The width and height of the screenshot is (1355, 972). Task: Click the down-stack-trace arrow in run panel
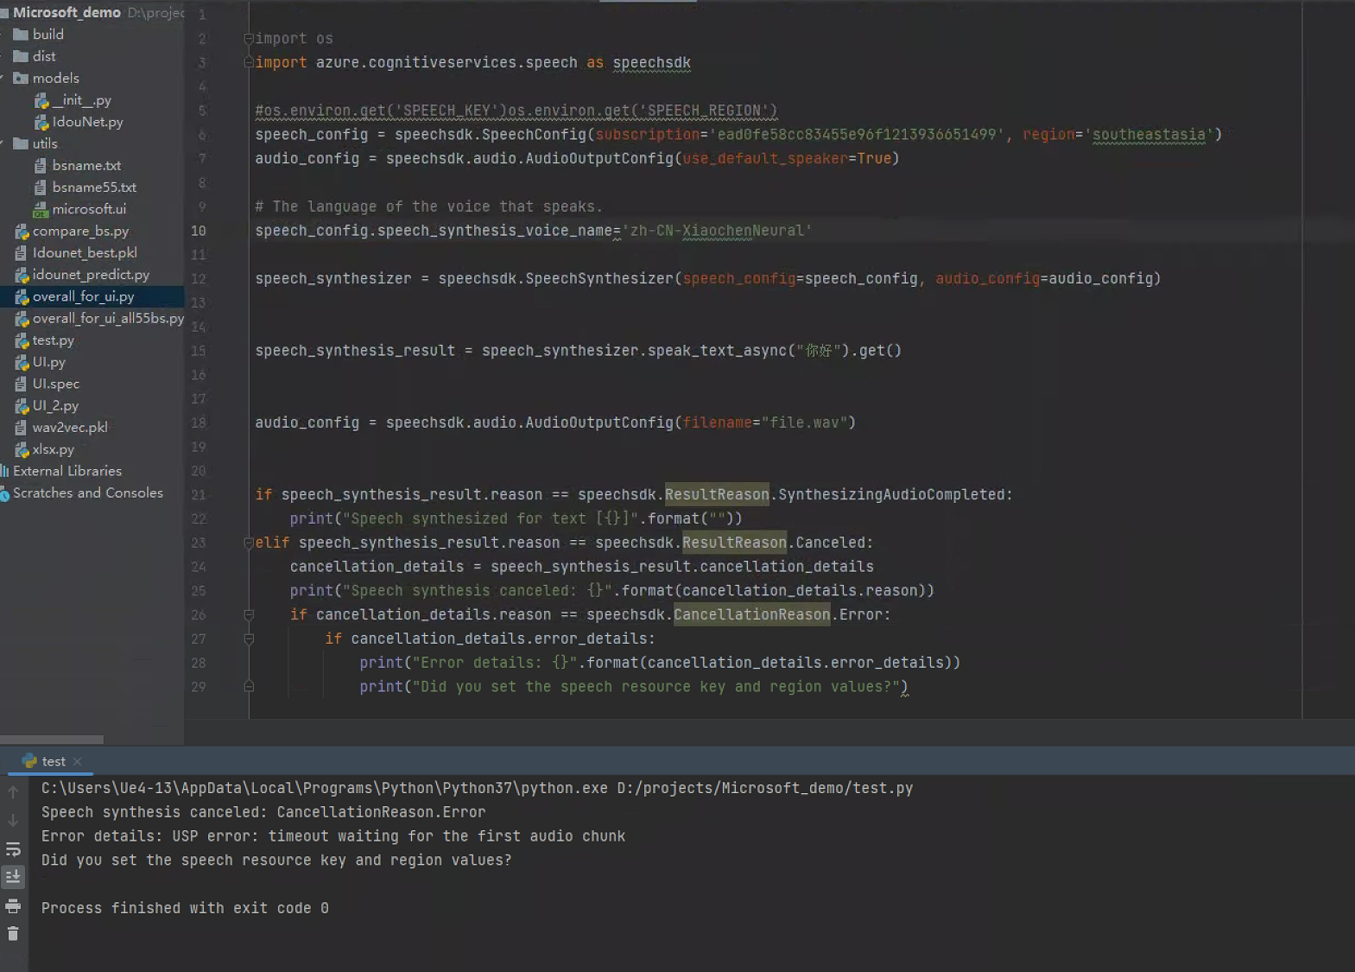[13, 821]
